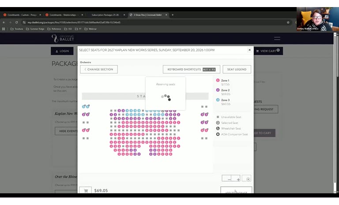Go back with CHANGE SECTION

coord(99,69)
